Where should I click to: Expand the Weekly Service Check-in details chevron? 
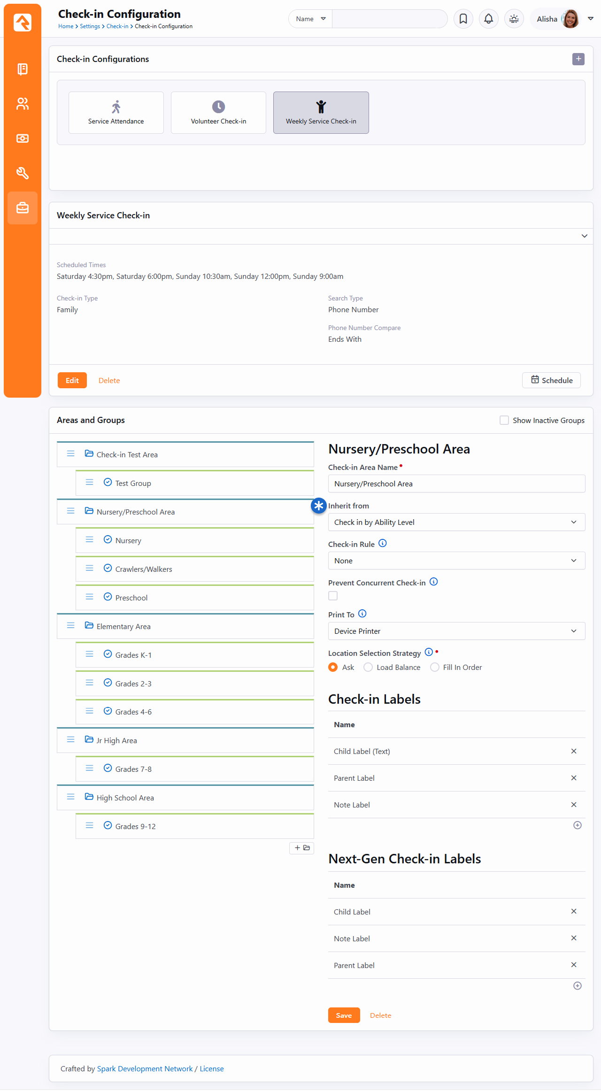[x=584, y=236]
